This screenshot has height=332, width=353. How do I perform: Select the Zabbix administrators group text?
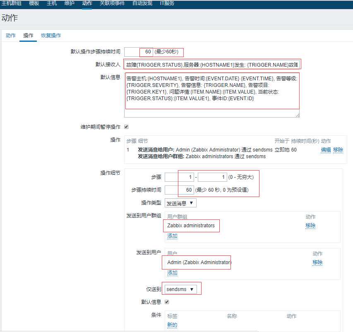pos(191,226)
